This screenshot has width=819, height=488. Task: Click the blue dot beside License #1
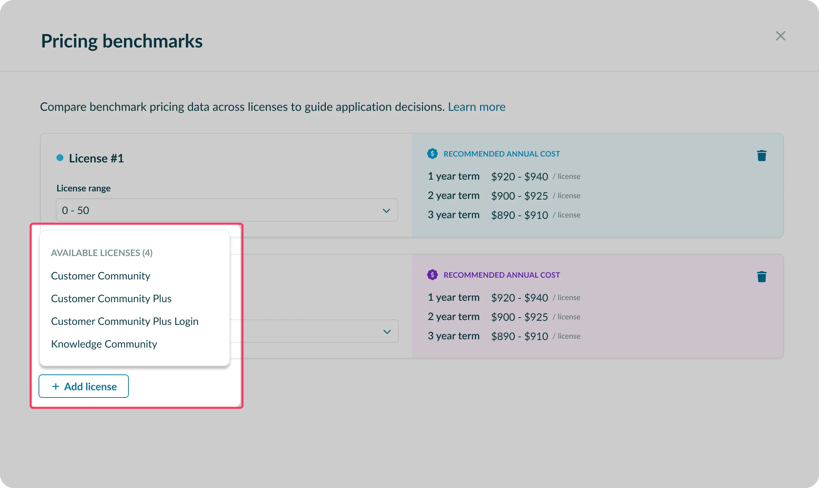[x=60, y=158]
